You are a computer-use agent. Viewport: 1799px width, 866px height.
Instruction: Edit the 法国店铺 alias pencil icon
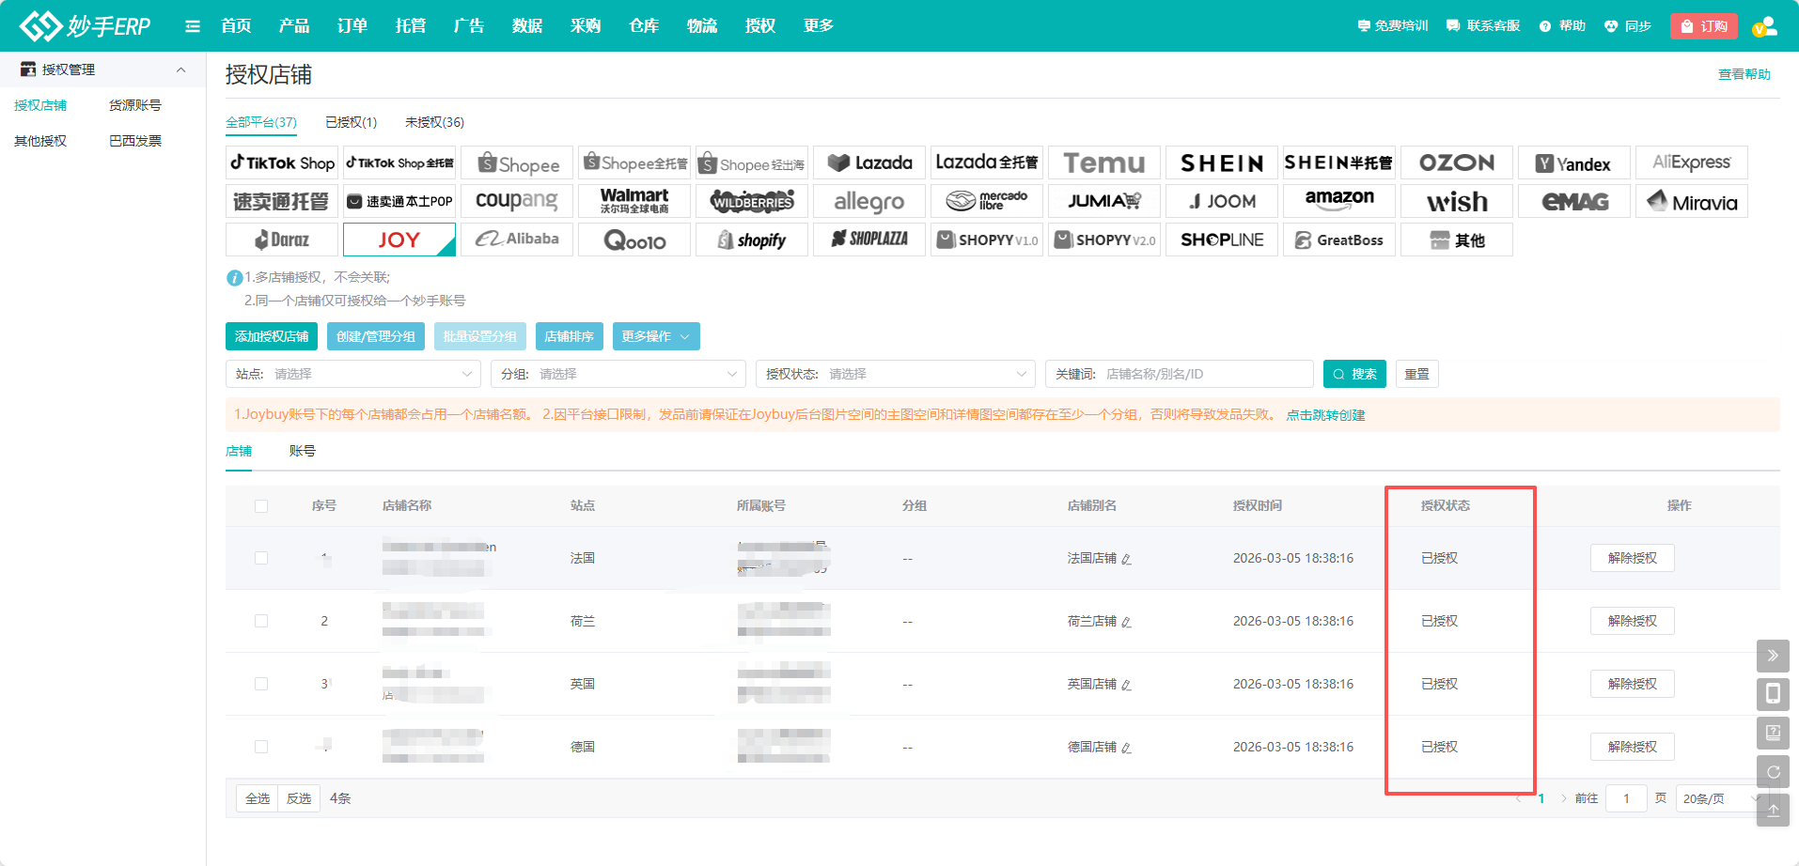click(1126, 559)
